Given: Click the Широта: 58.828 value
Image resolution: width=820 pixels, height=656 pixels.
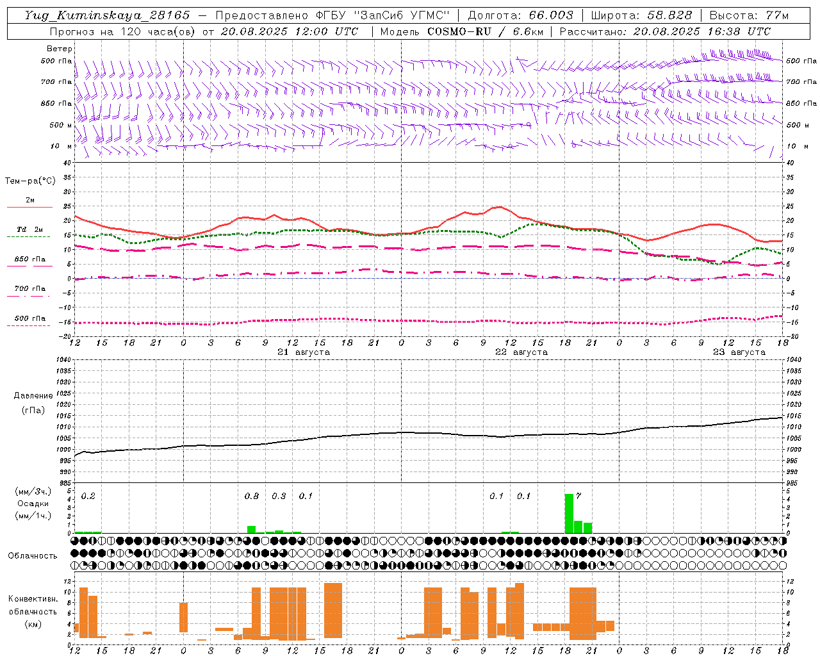Looking at the screenshot, I should [641, 15].
